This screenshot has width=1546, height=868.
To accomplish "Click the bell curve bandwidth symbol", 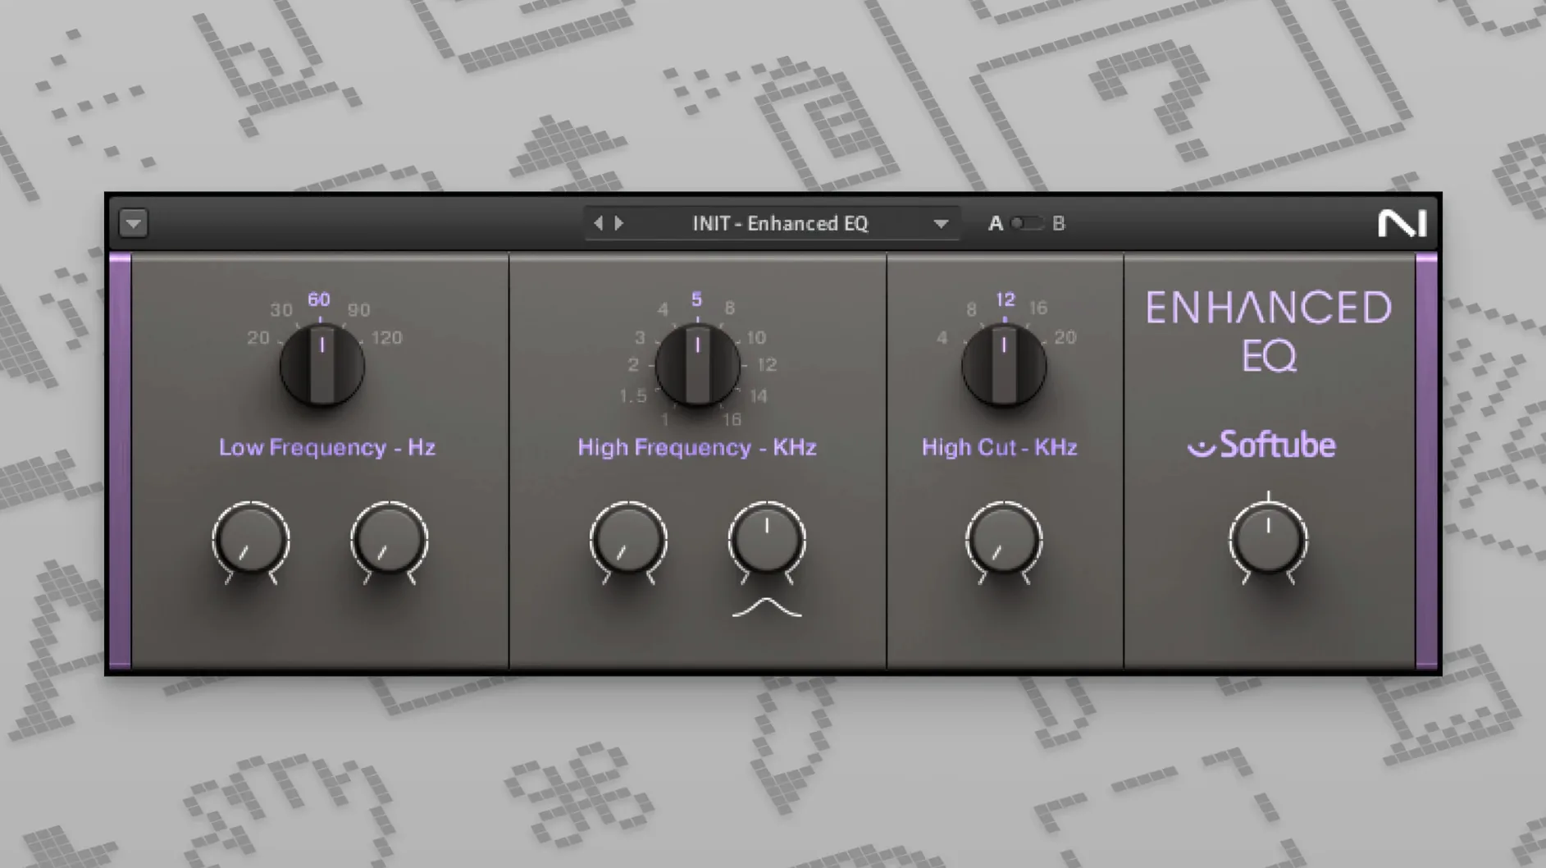I will pos(767,608).
